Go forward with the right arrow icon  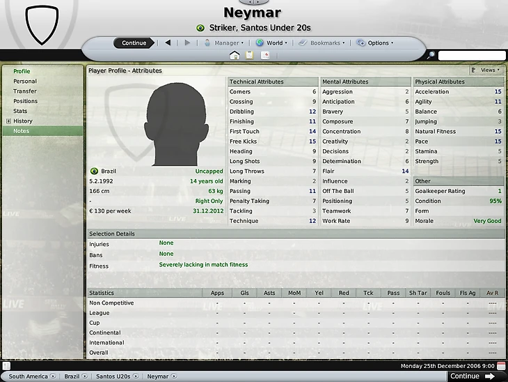pos(187,43)
